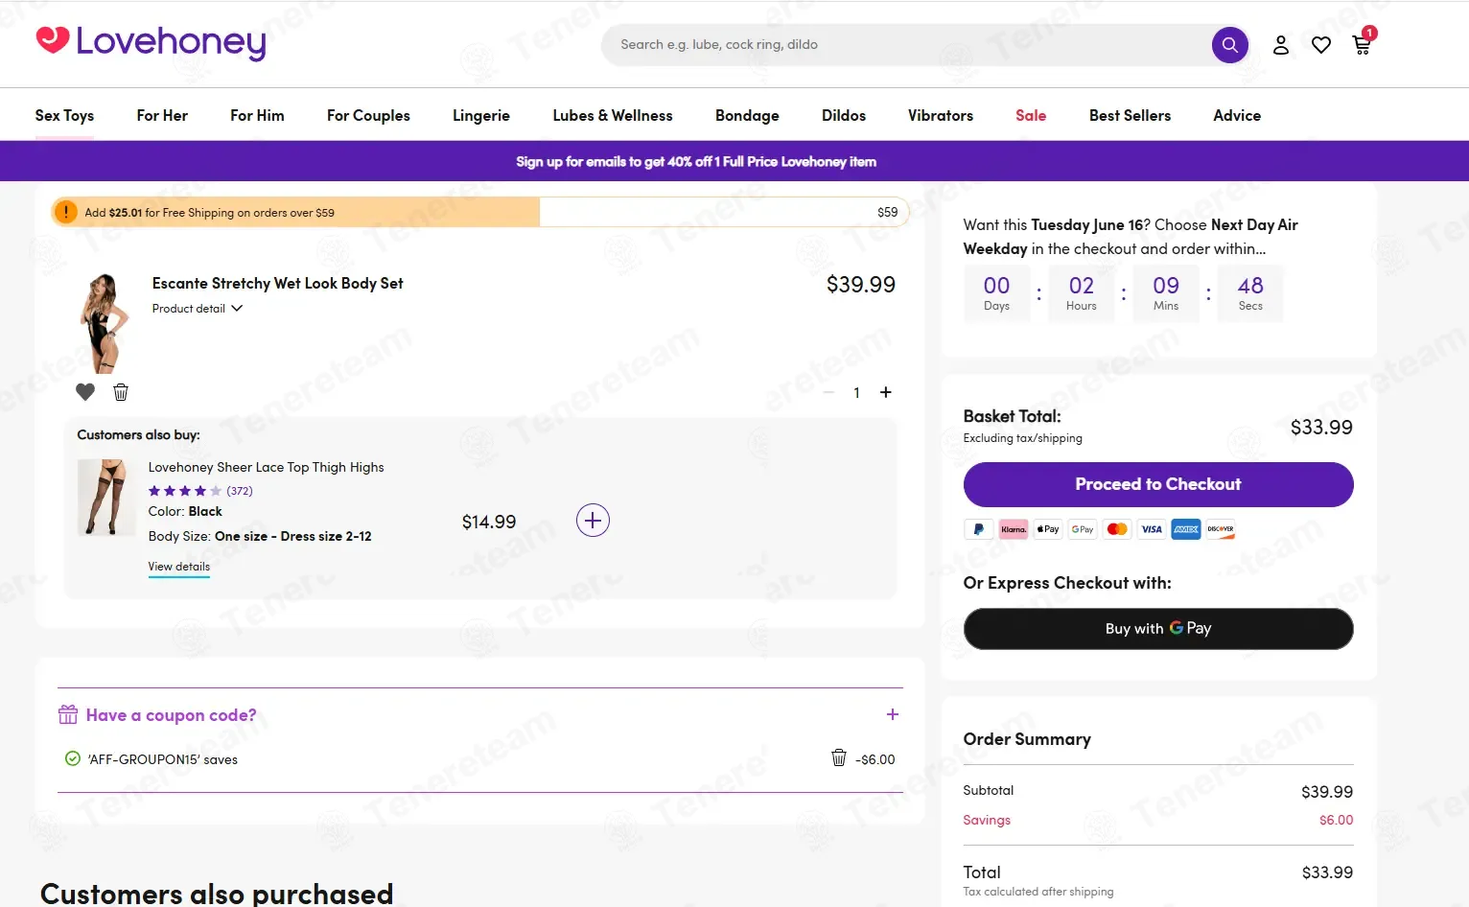Image resolution: width=1469 pixels, height=907 pixels.
Task: Click the $14.99 Thigh Highs price
Action: [x=489, y=522]
